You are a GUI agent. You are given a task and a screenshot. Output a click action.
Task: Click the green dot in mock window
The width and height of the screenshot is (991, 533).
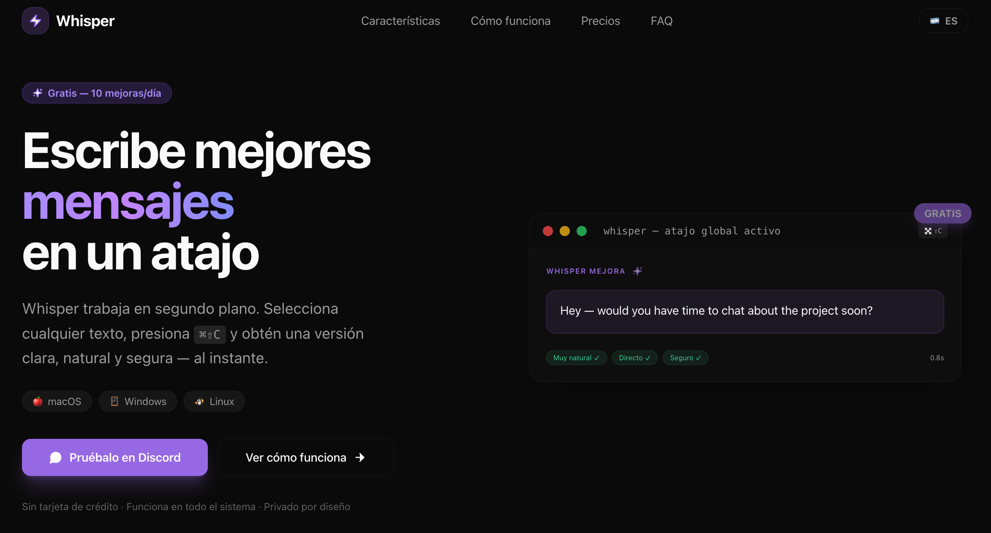[x=582, y=231]
